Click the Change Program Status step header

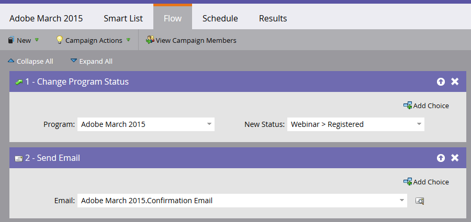pyautogui.click(x=209, y=81)
